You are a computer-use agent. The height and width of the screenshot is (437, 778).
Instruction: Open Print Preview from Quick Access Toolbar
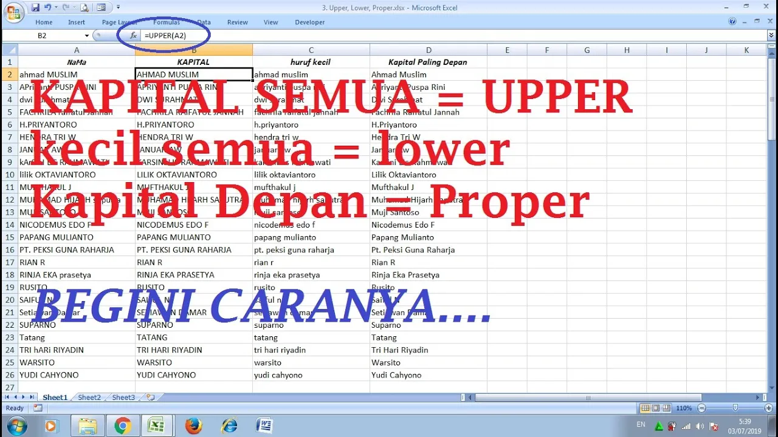tap(84, 8)
